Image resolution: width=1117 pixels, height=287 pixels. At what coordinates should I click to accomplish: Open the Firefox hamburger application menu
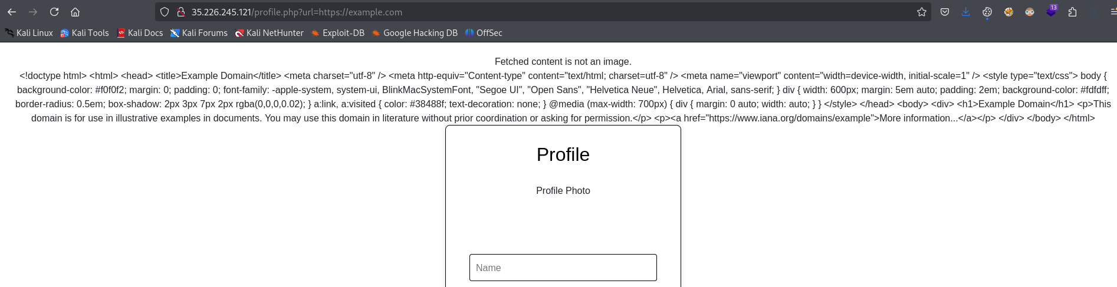tap(1112, 12)
